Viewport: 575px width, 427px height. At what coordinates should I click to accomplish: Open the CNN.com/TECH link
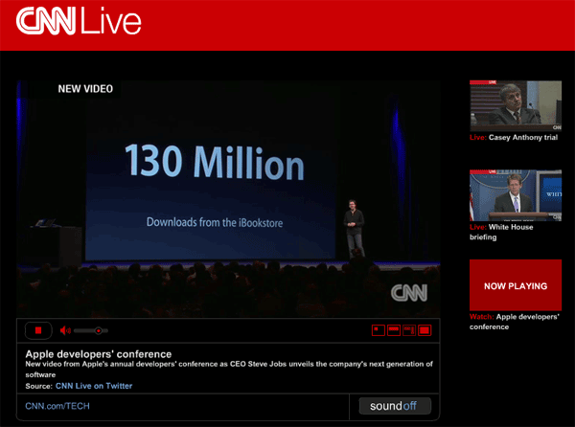click(57, 406)
